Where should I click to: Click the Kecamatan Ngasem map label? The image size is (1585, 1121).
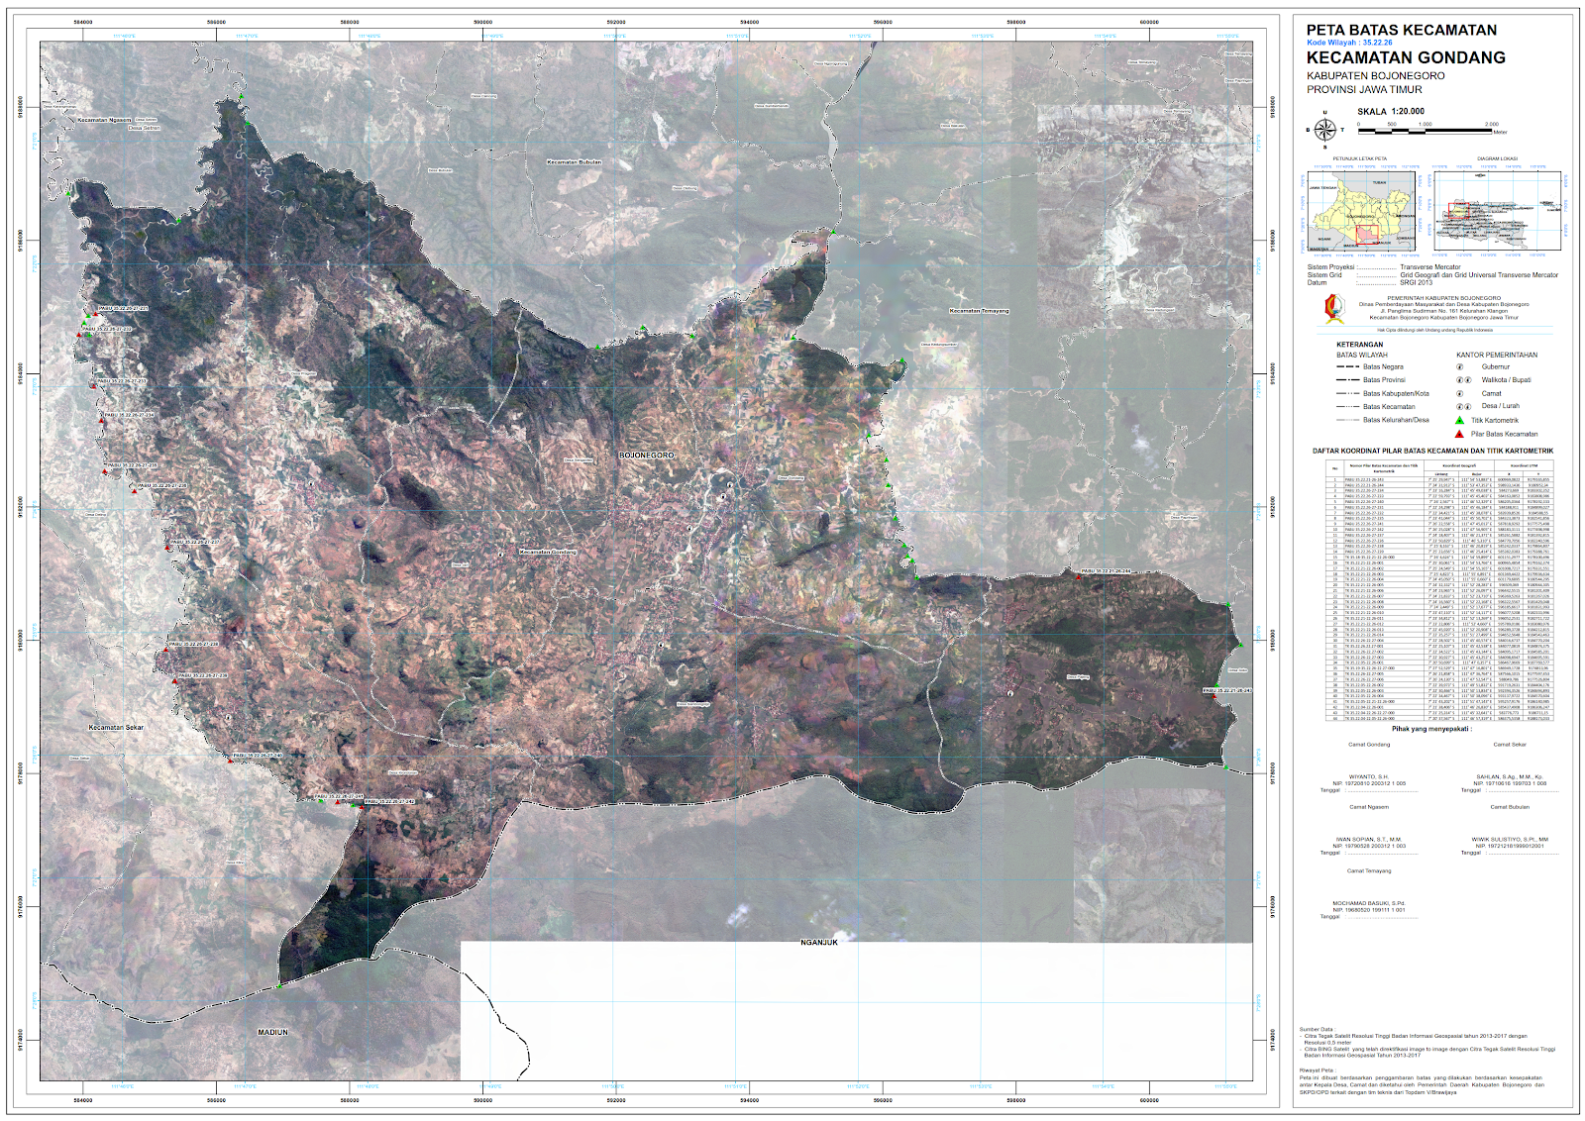(104, 121)
